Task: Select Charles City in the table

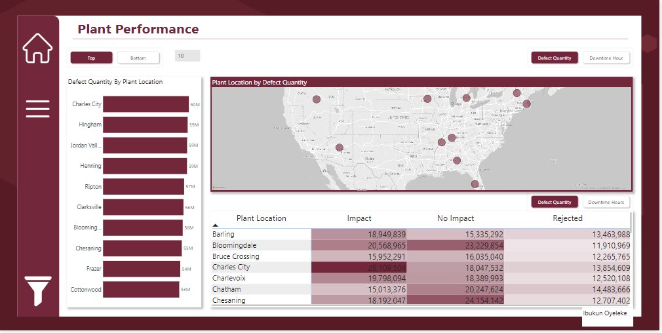Action: (231, 267)
